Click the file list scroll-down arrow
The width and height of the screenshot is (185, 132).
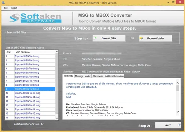tap(57, 119)
